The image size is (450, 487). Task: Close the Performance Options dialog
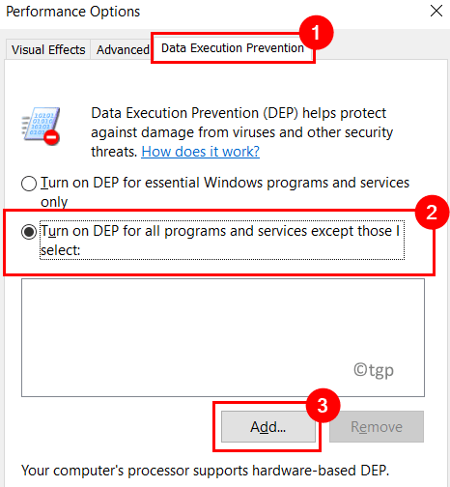(x=436, y=11)
